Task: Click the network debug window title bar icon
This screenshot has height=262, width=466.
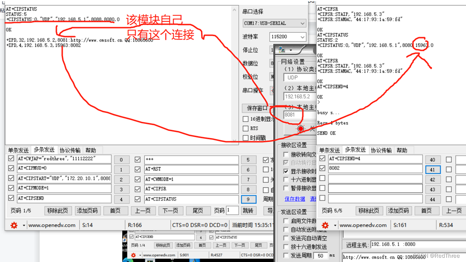Action: coord(282,50)
